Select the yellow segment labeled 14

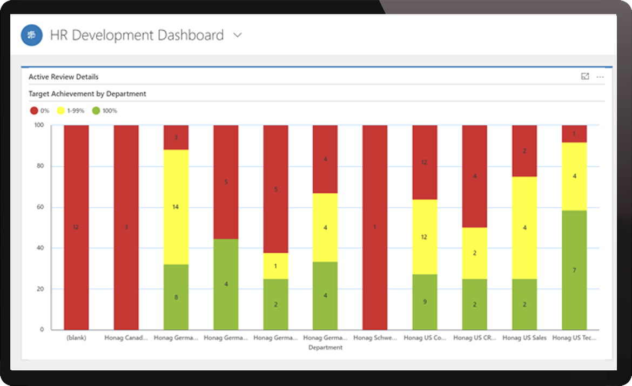tap(176, 207)
